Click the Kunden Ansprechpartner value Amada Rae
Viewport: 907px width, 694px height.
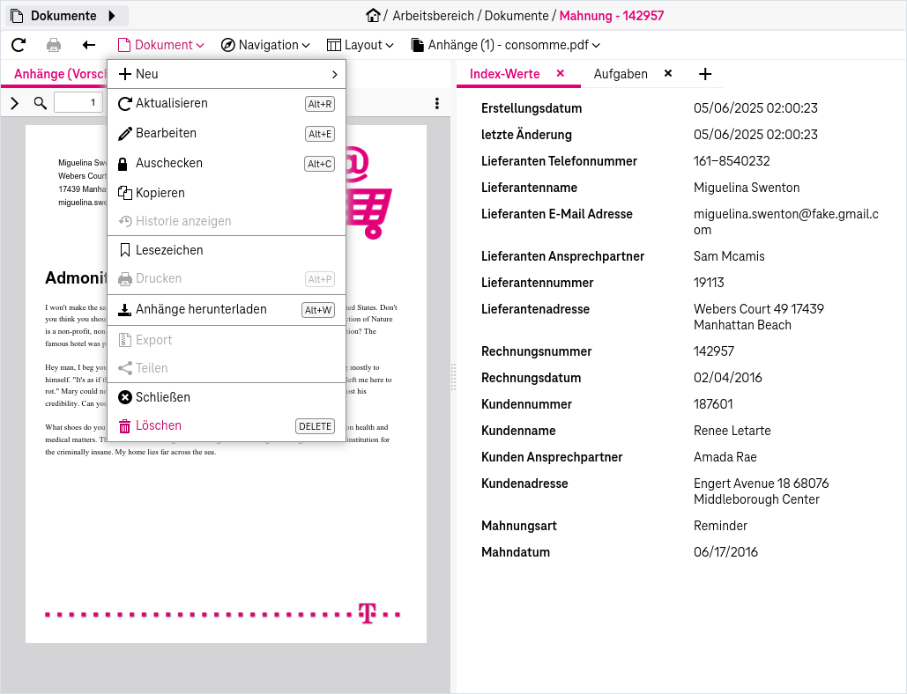725,457
